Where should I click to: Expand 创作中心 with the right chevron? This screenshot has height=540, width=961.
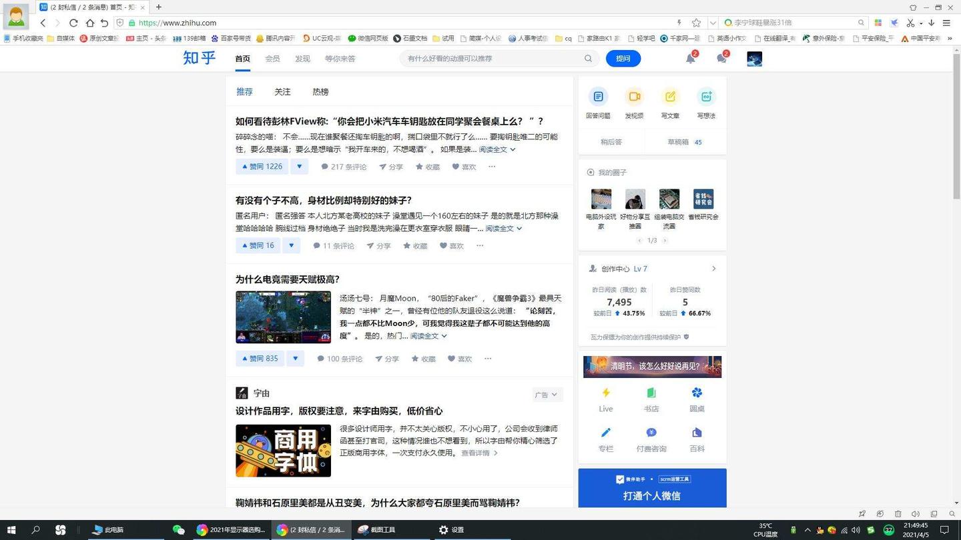713,269
